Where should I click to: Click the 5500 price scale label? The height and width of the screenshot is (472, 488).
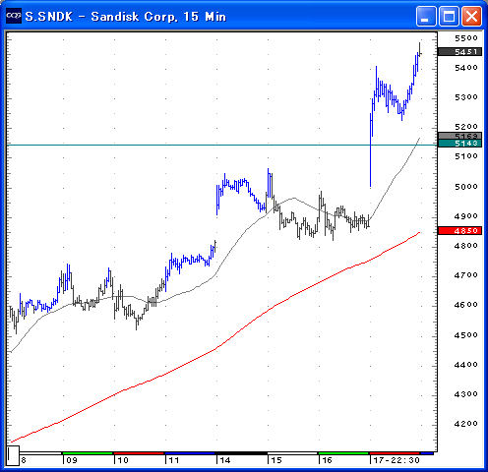coord(466,38)
